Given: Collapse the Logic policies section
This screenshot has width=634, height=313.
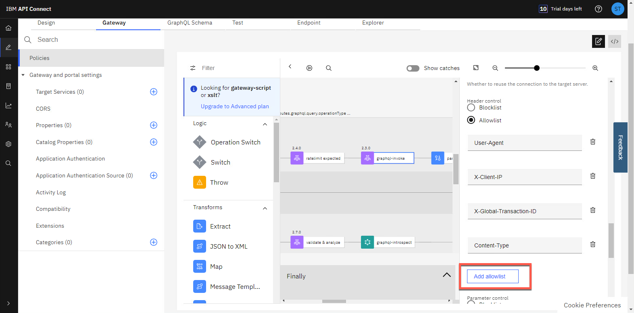Looking at the screenshot, I should click(265, 124).
